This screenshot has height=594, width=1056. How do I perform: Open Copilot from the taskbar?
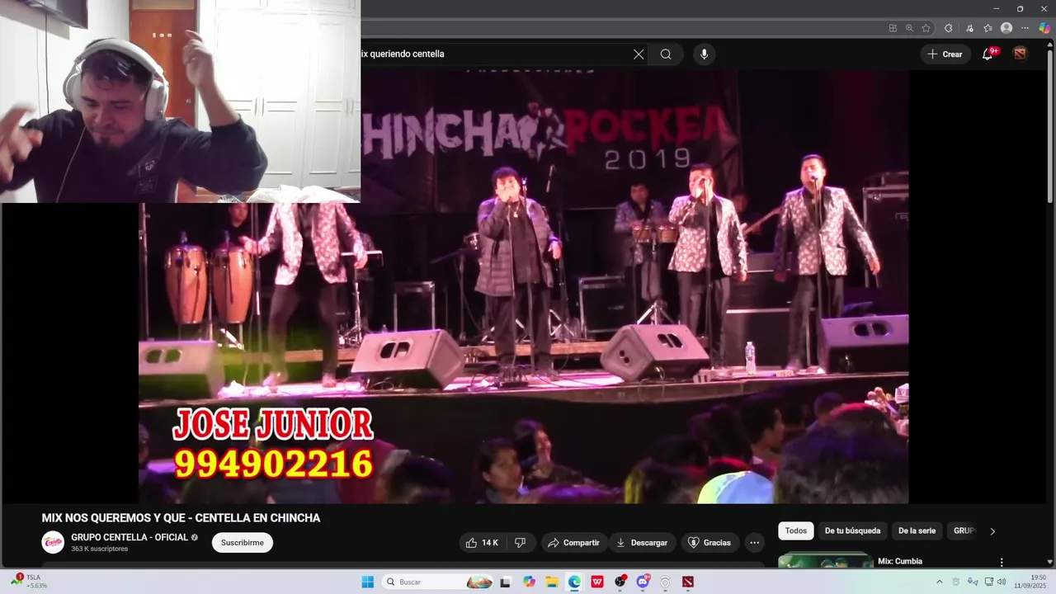coord(529,582)
